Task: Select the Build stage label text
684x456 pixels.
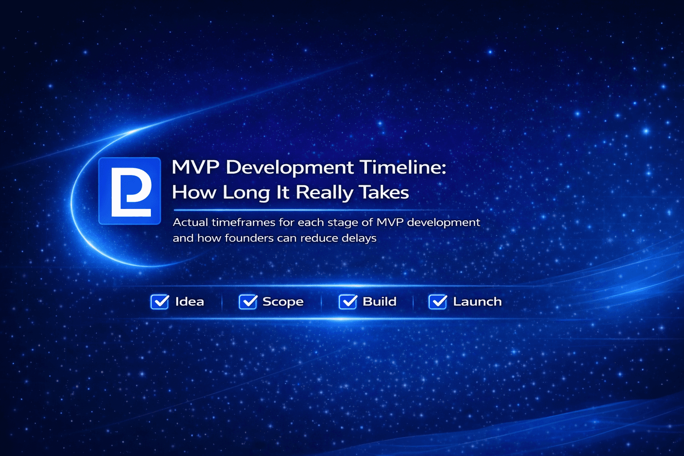Action: (379, 301)
